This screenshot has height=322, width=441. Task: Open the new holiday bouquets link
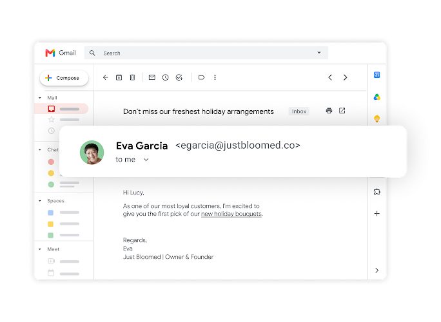(x=231, y=214)
